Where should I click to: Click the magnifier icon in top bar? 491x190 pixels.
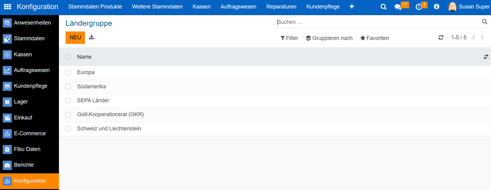tap(383, 7)
